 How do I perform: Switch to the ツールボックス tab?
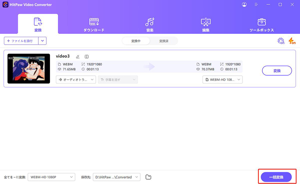pyautogui.click(x=262, y=24)
